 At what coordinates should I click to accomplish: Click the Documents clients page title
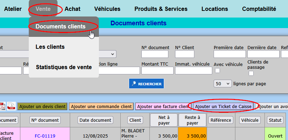[139, 23]
